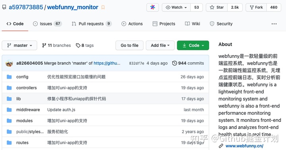Fork the repository
The image size is (286, 150).
[256, 7]
